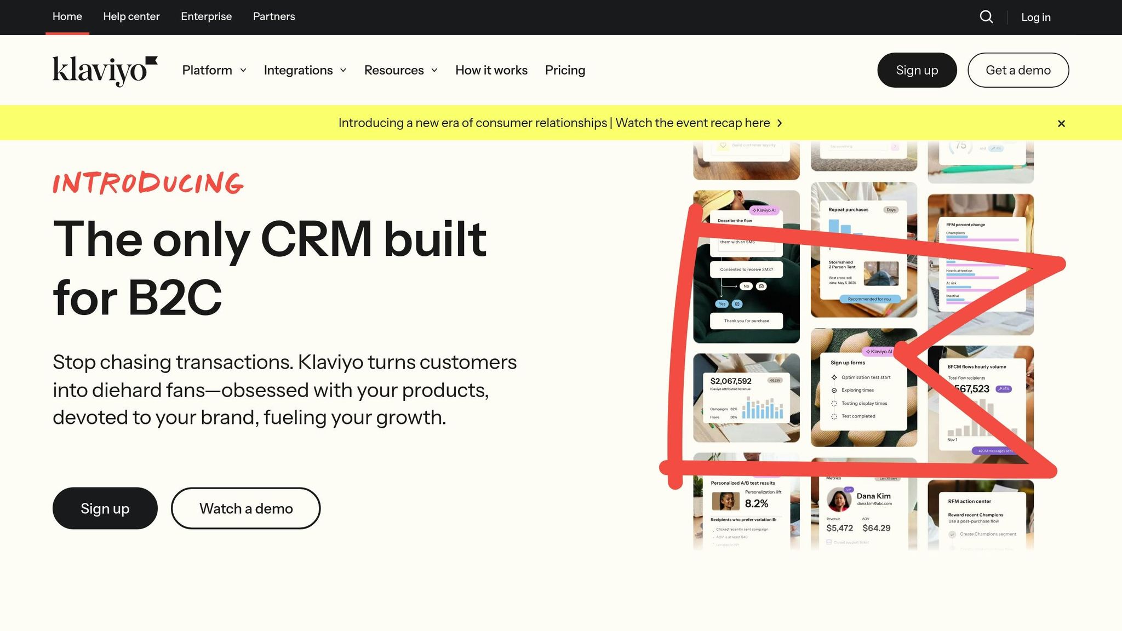This screenshot has width=1122, height=631.
Task: Open the Partners link
Action: click(x=274, y=16)
